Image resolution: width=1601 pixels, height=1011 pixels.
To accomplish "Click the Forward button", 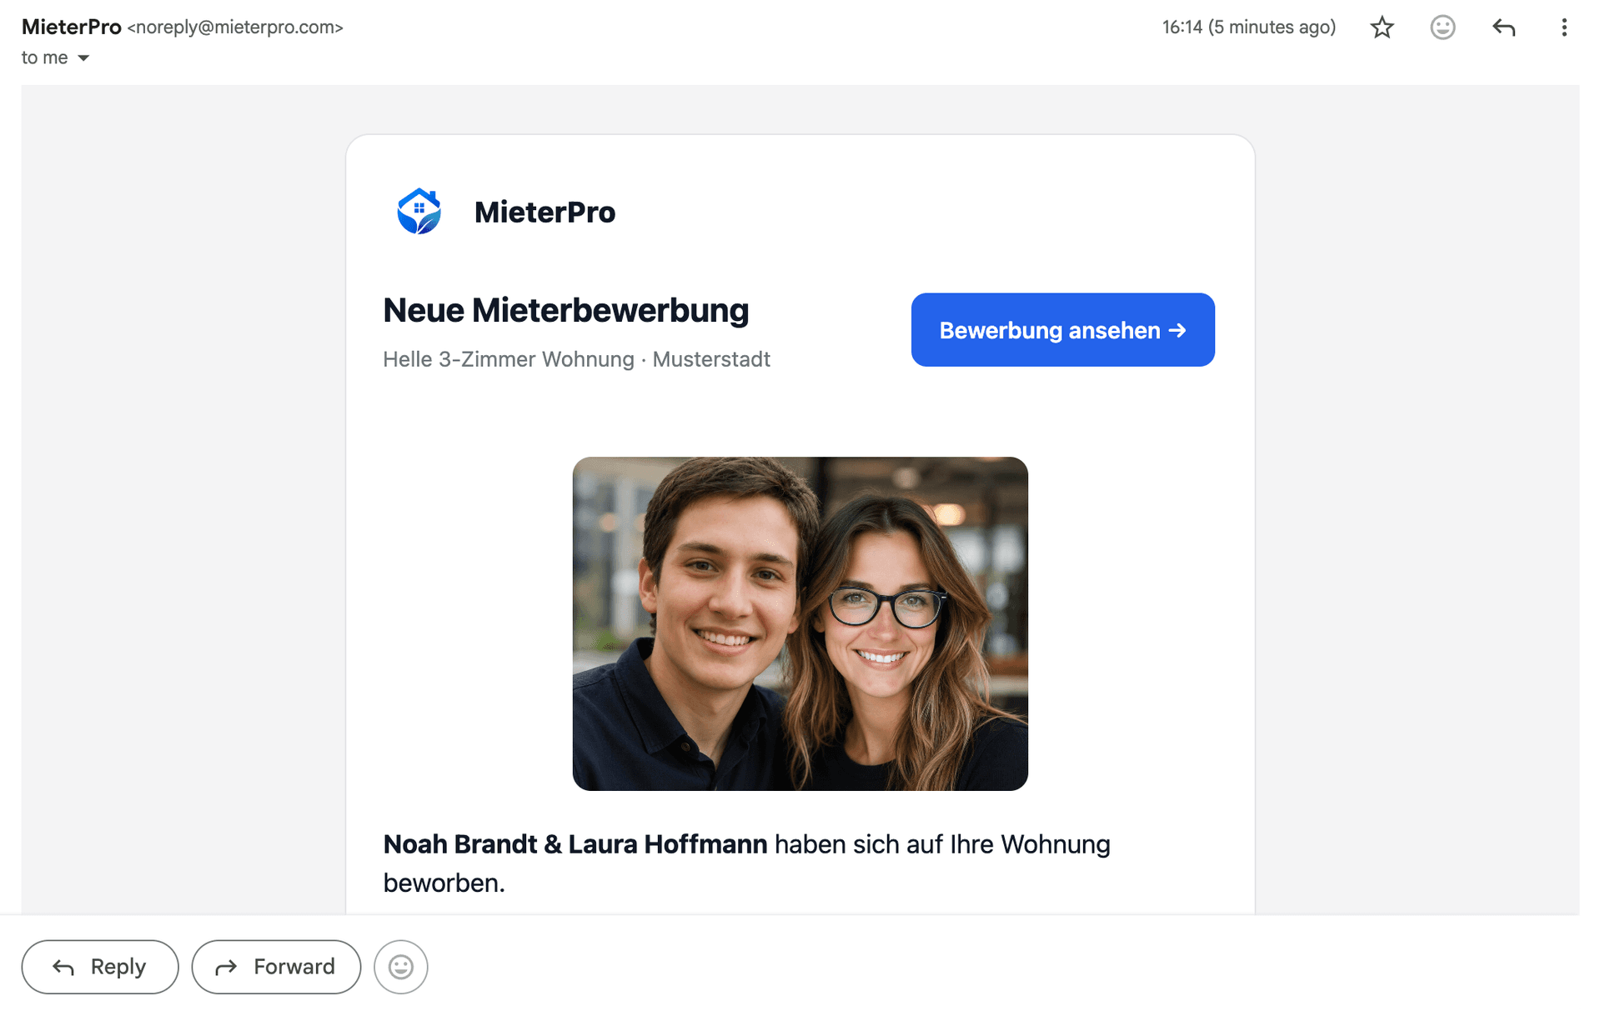I will [x=276, y=967].
